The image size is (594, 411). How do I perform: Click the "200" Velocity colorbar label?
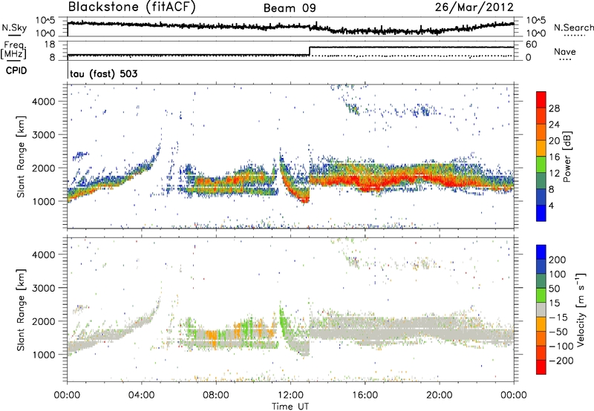pos(558,260)
